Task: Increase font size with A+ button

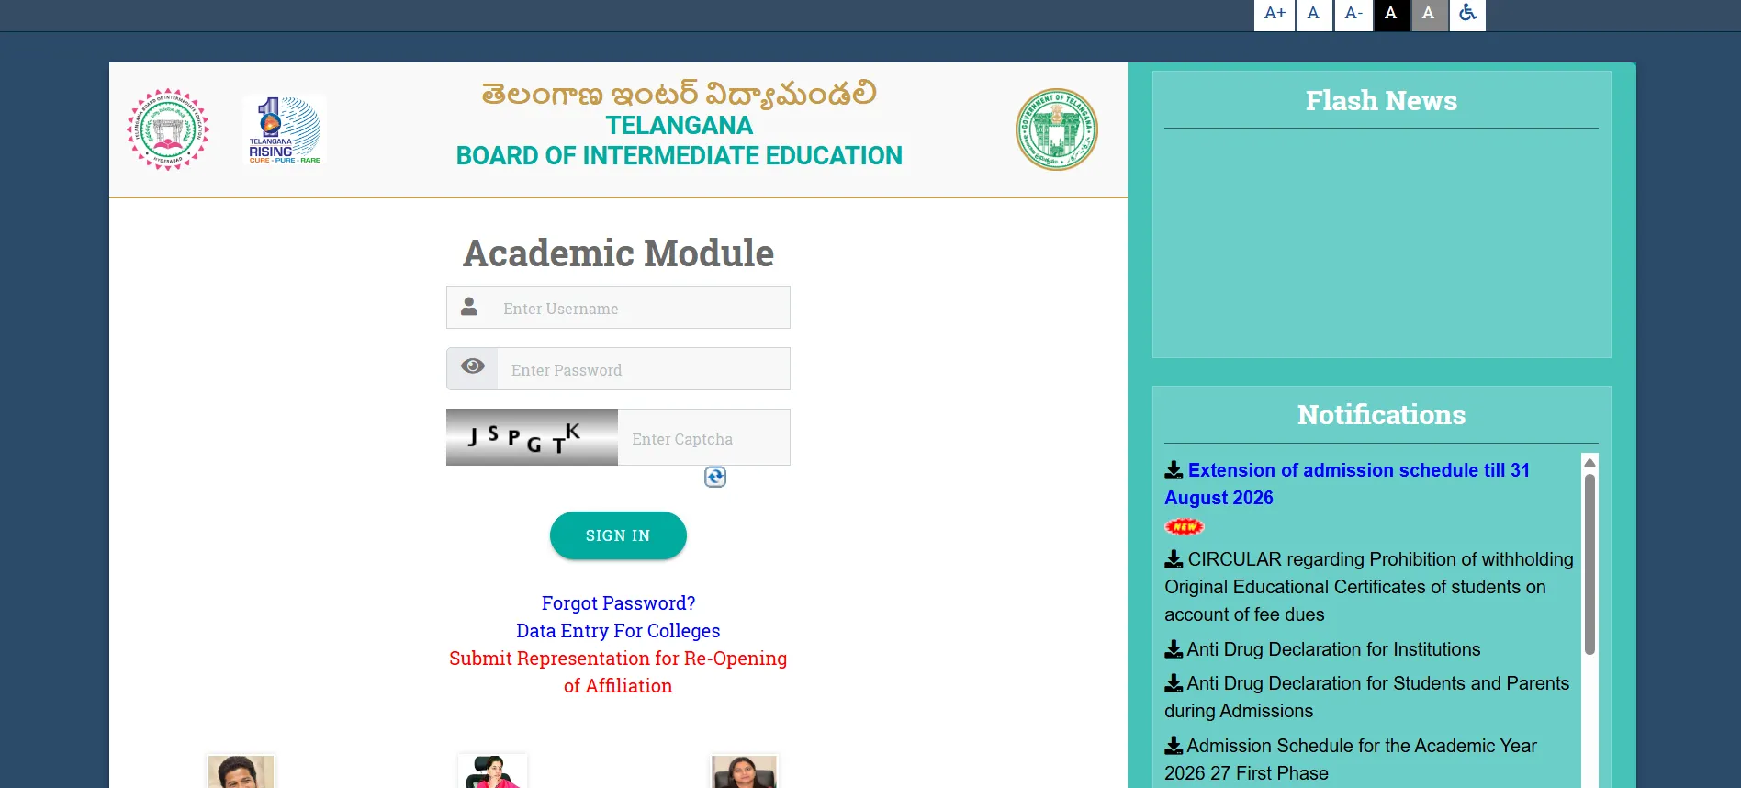Action: pos(1275,14)
